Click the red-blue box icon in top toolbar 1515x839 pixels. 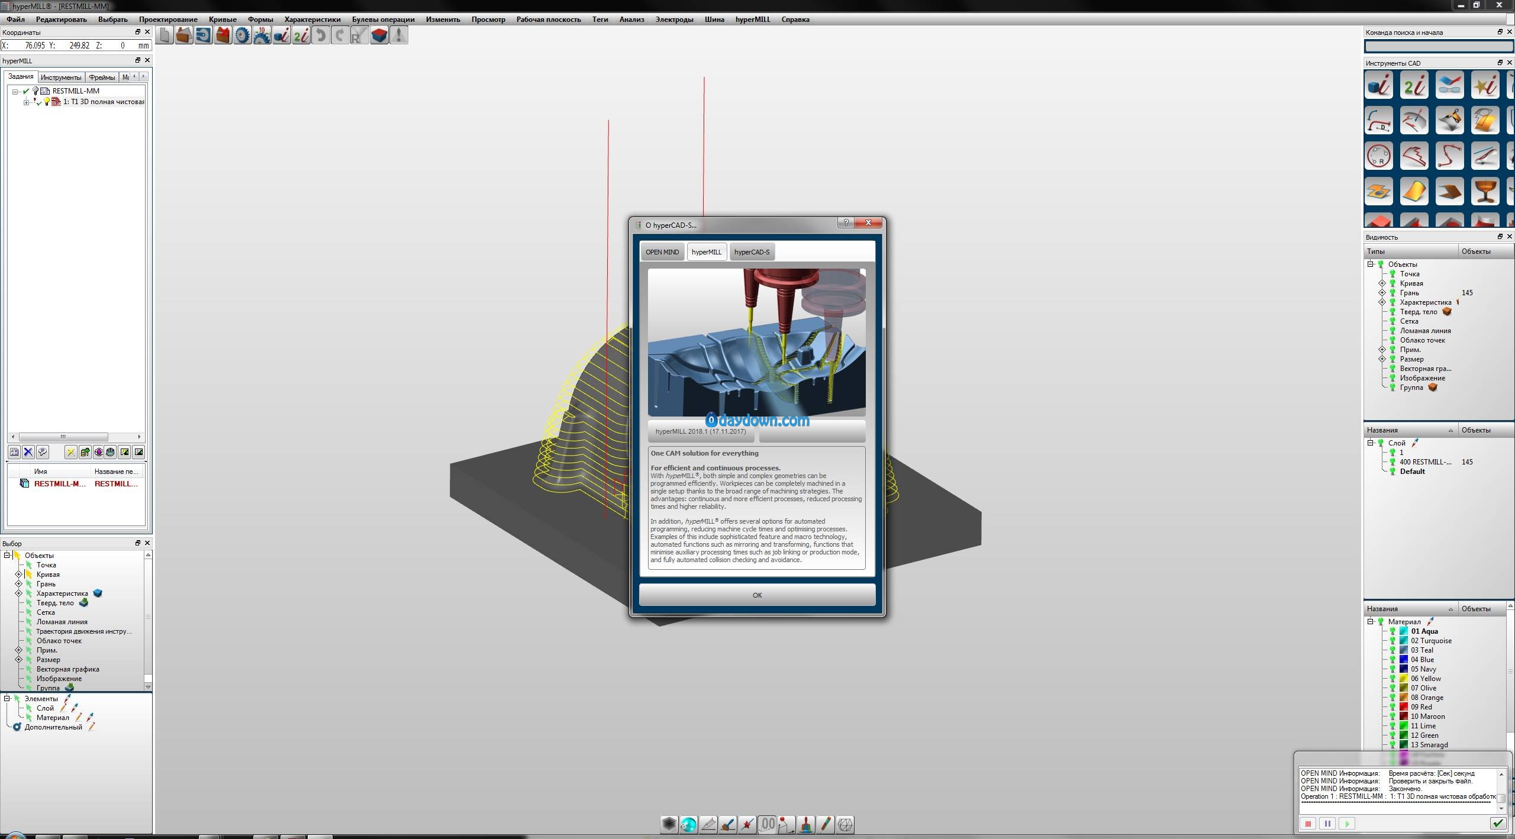[379, 36]
